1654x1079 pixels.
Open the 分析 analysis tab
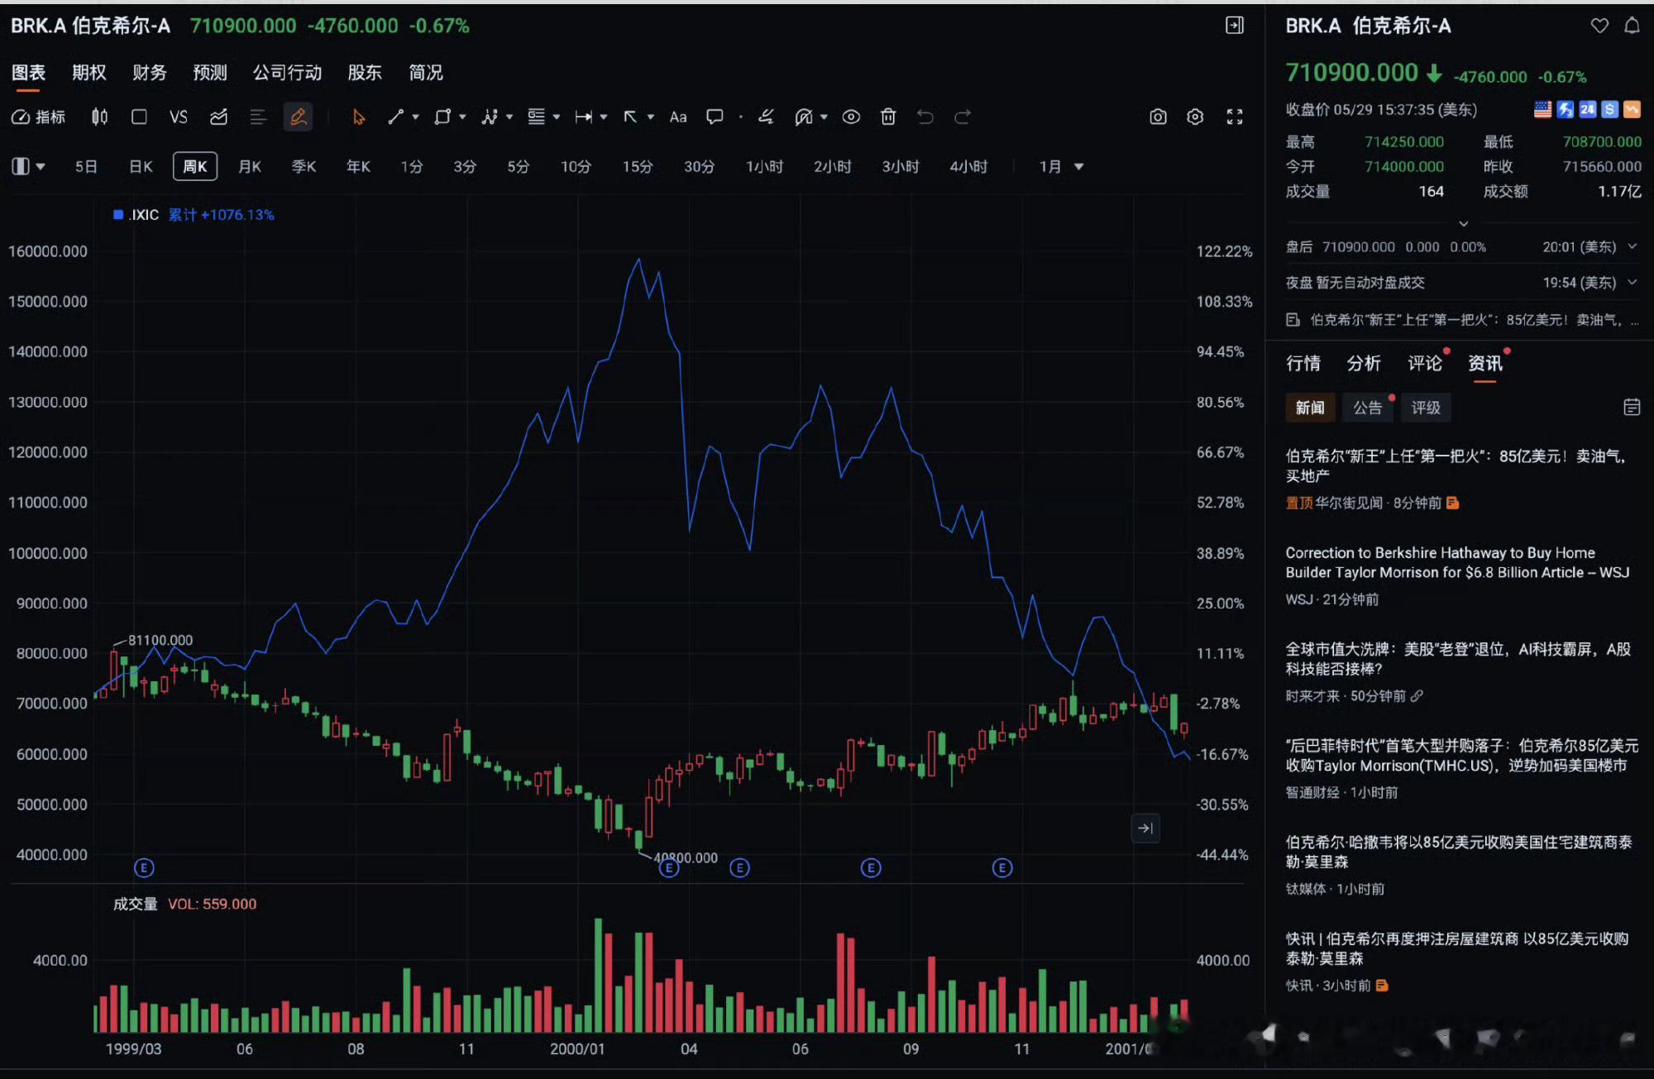(1363, 363)
